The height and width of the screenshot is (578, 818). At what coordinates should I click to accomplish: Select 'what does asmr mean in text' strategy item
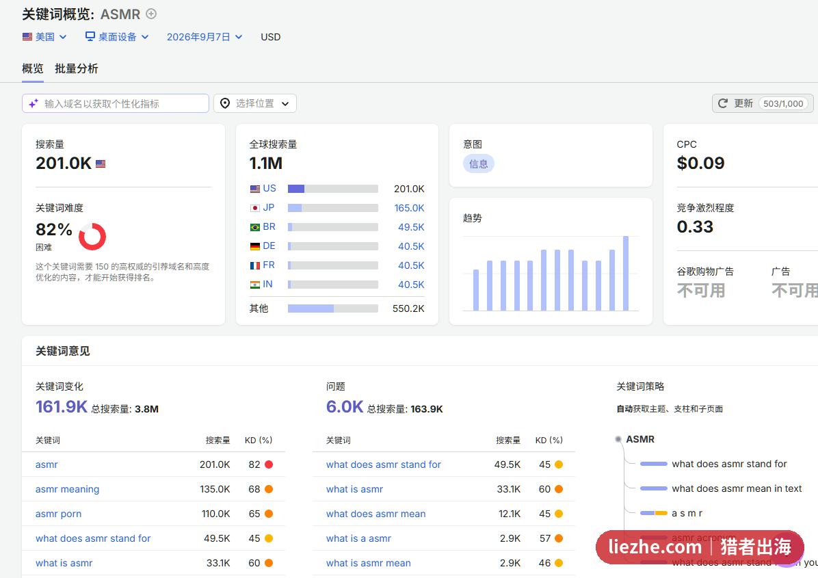737,489
